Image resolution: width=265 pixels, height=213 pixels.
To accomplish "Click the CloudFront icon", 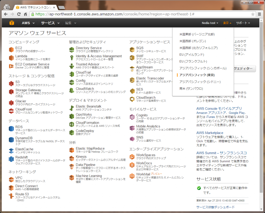I will (11, 111).
